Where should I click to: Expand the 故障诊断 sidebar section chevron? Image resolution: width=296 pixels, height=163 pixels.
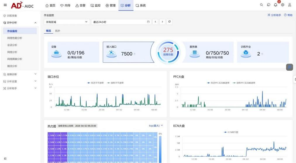(x=36, y=74)
